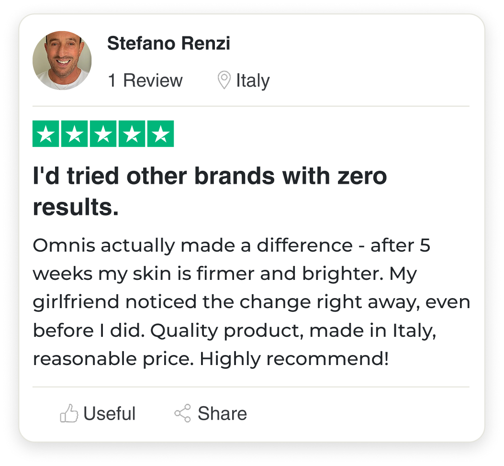The height and width of the screenshot is (466, 504).
Task: Select the second green rating star
Action: 75,134
